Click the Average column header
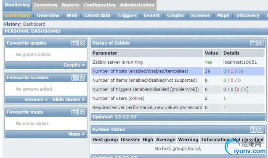 pos(166,139)
